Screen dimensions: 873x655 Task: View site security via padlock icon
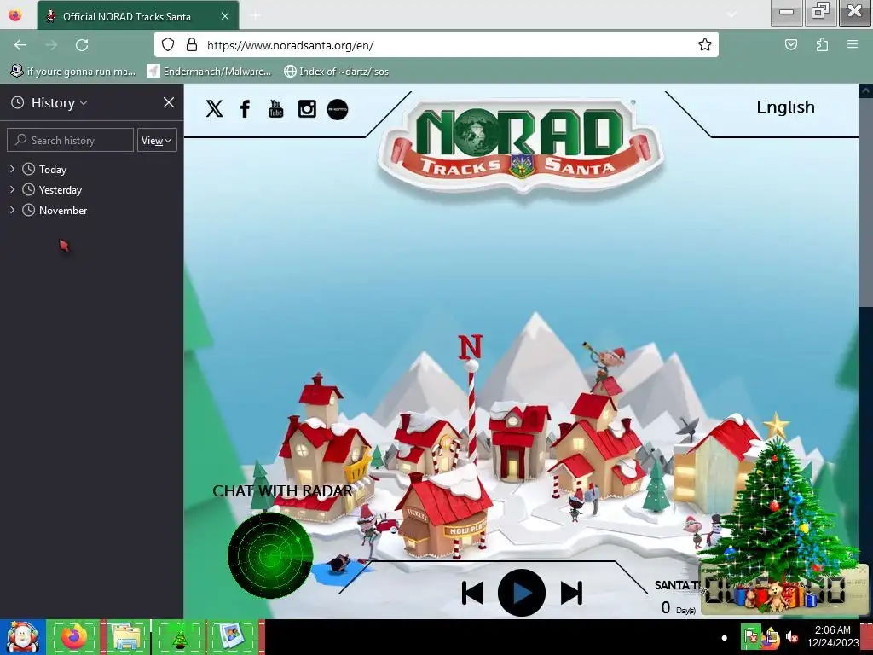192,44
